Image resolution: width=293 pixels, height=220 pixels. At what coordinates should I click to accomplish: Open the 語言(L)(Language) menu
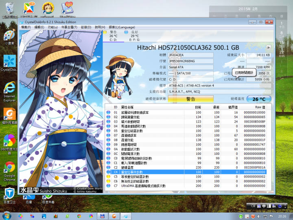click(122, 27)
